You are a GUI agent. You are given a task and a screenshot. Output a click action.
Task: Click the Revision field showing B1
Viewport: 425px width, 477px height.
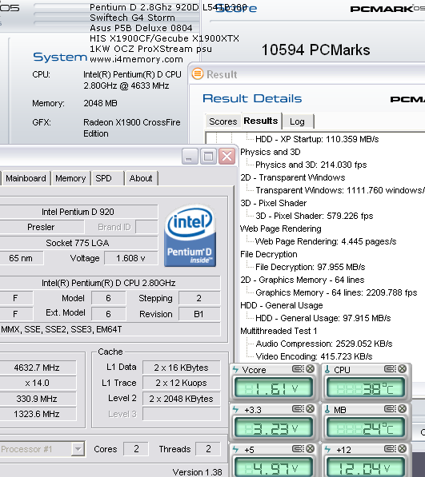(x=199, y=314)
